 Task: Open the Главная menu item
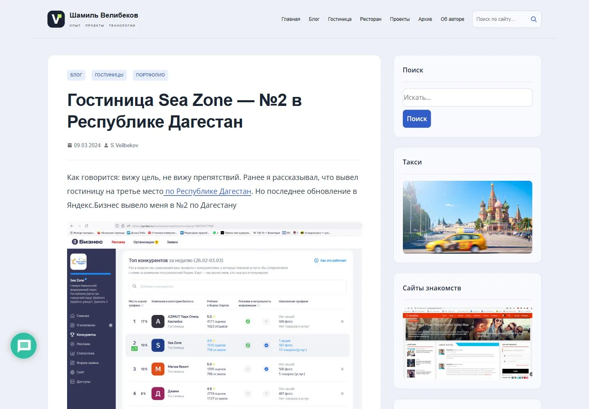tap(291, 19)
